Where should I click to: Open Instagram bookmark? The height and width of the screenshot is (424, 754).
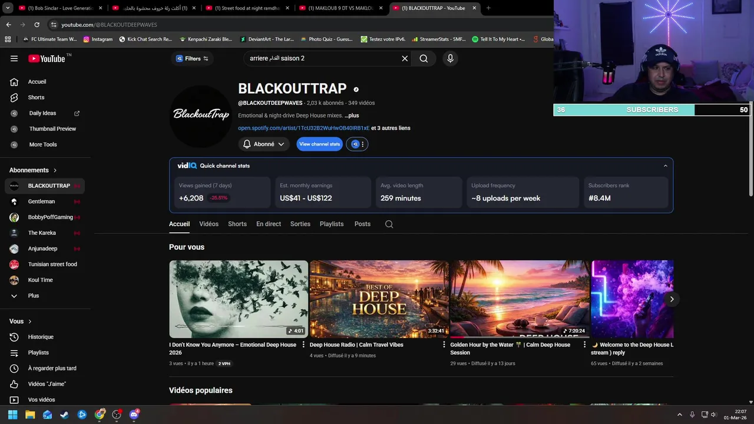point(98,39)
